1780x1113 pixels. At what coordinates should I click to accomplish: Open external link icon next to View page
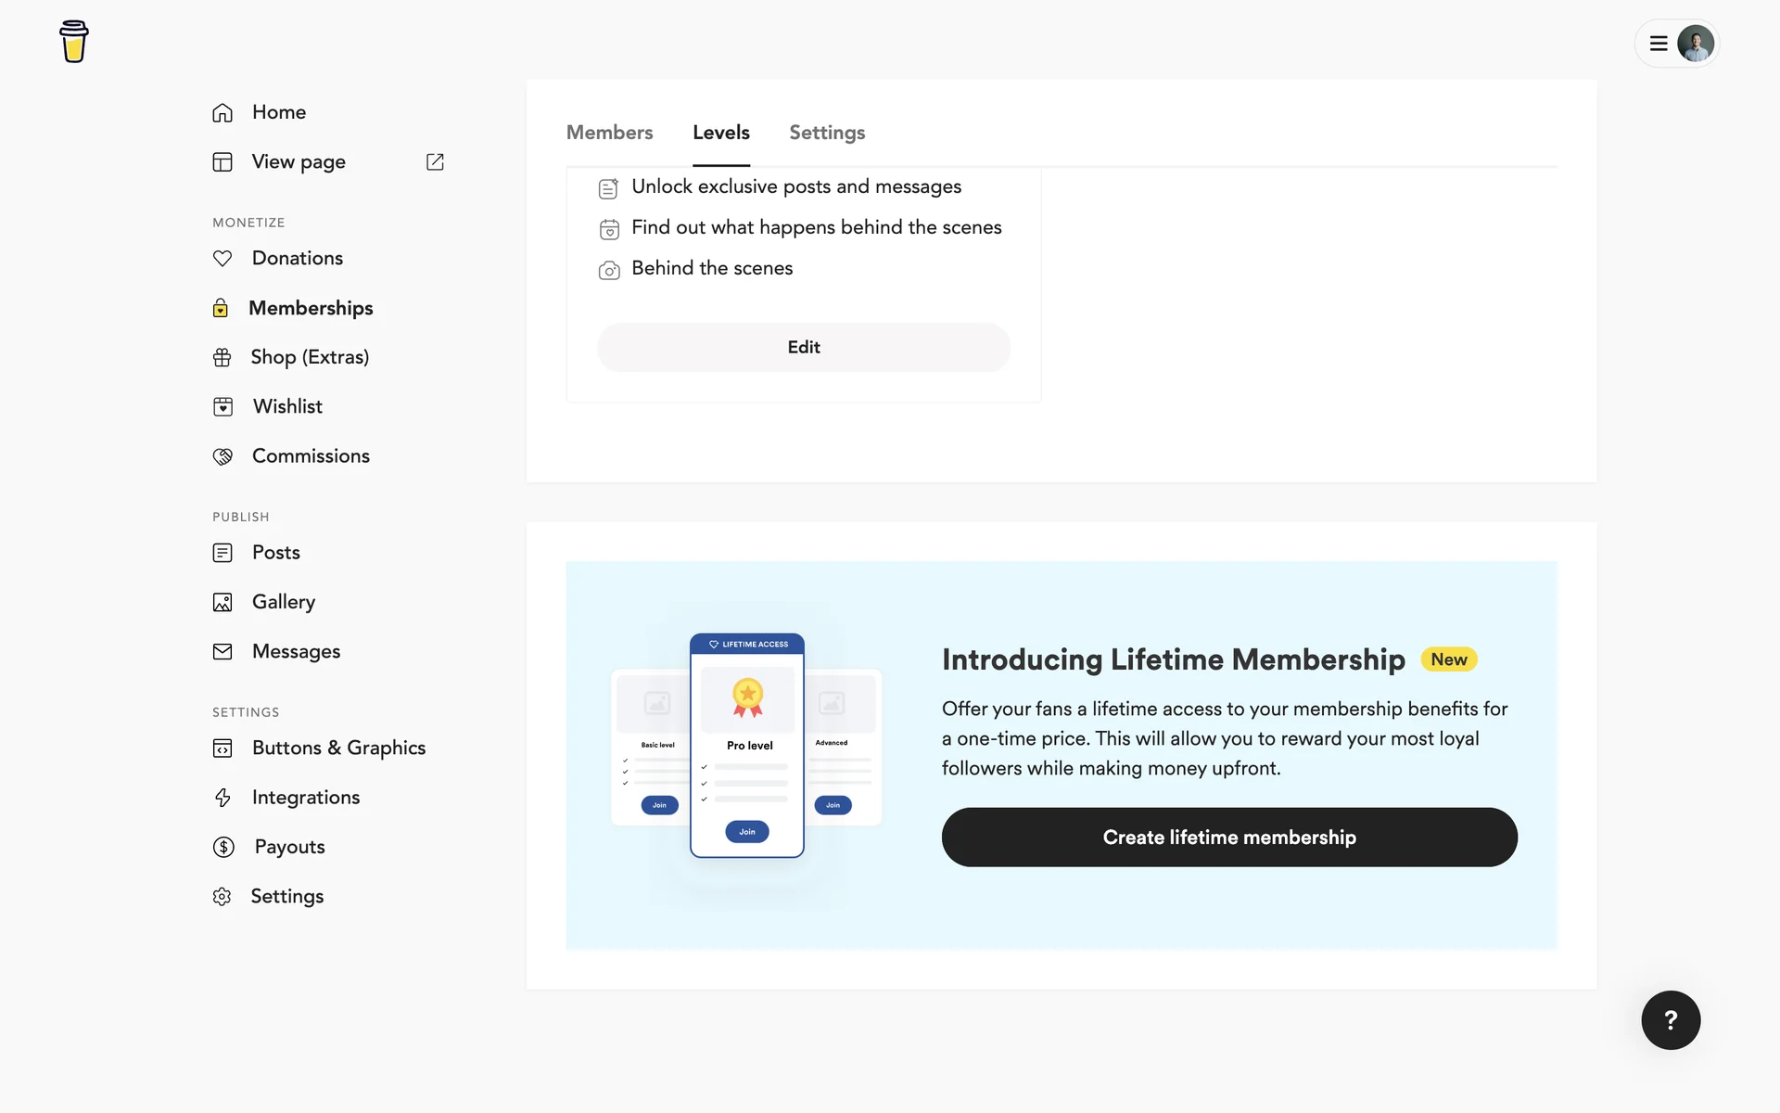point(435,161)
